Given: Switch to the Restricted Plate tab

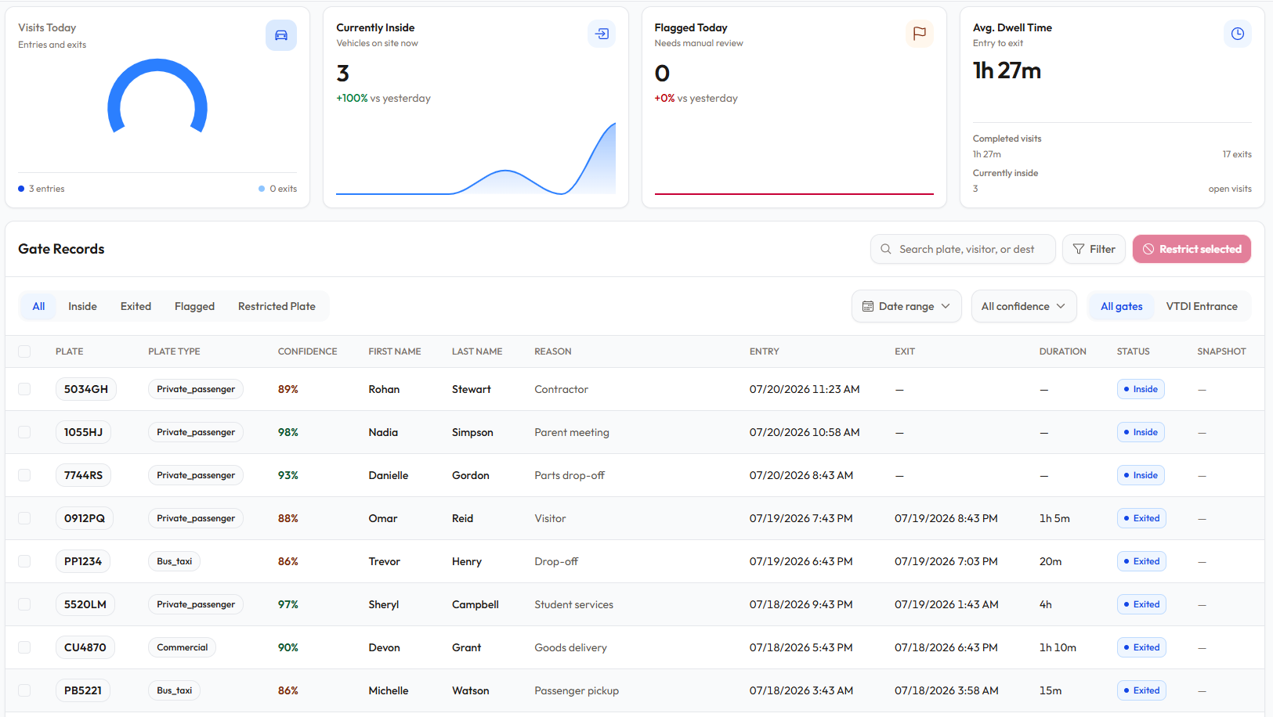Looking at the screenshot, I should (277, 306).
